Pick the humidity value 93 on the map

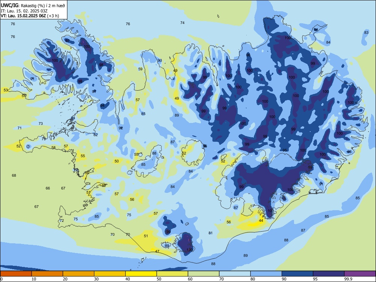pyautogui.click(x=160, y=61)
